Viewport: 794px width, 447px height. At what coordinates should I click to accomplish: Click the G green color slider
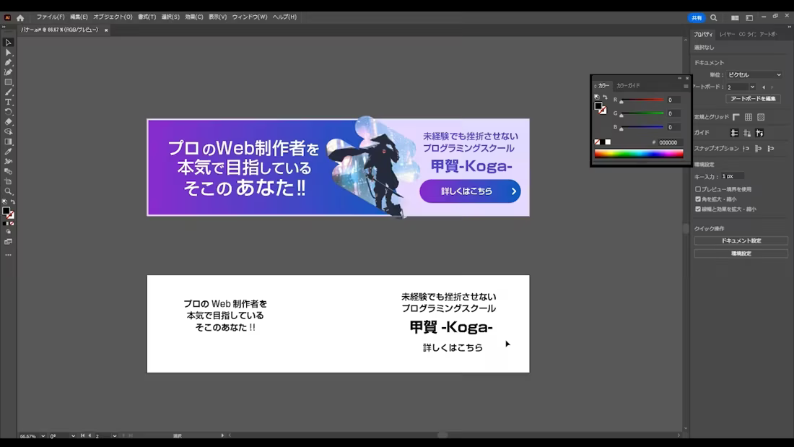(642, 113)
